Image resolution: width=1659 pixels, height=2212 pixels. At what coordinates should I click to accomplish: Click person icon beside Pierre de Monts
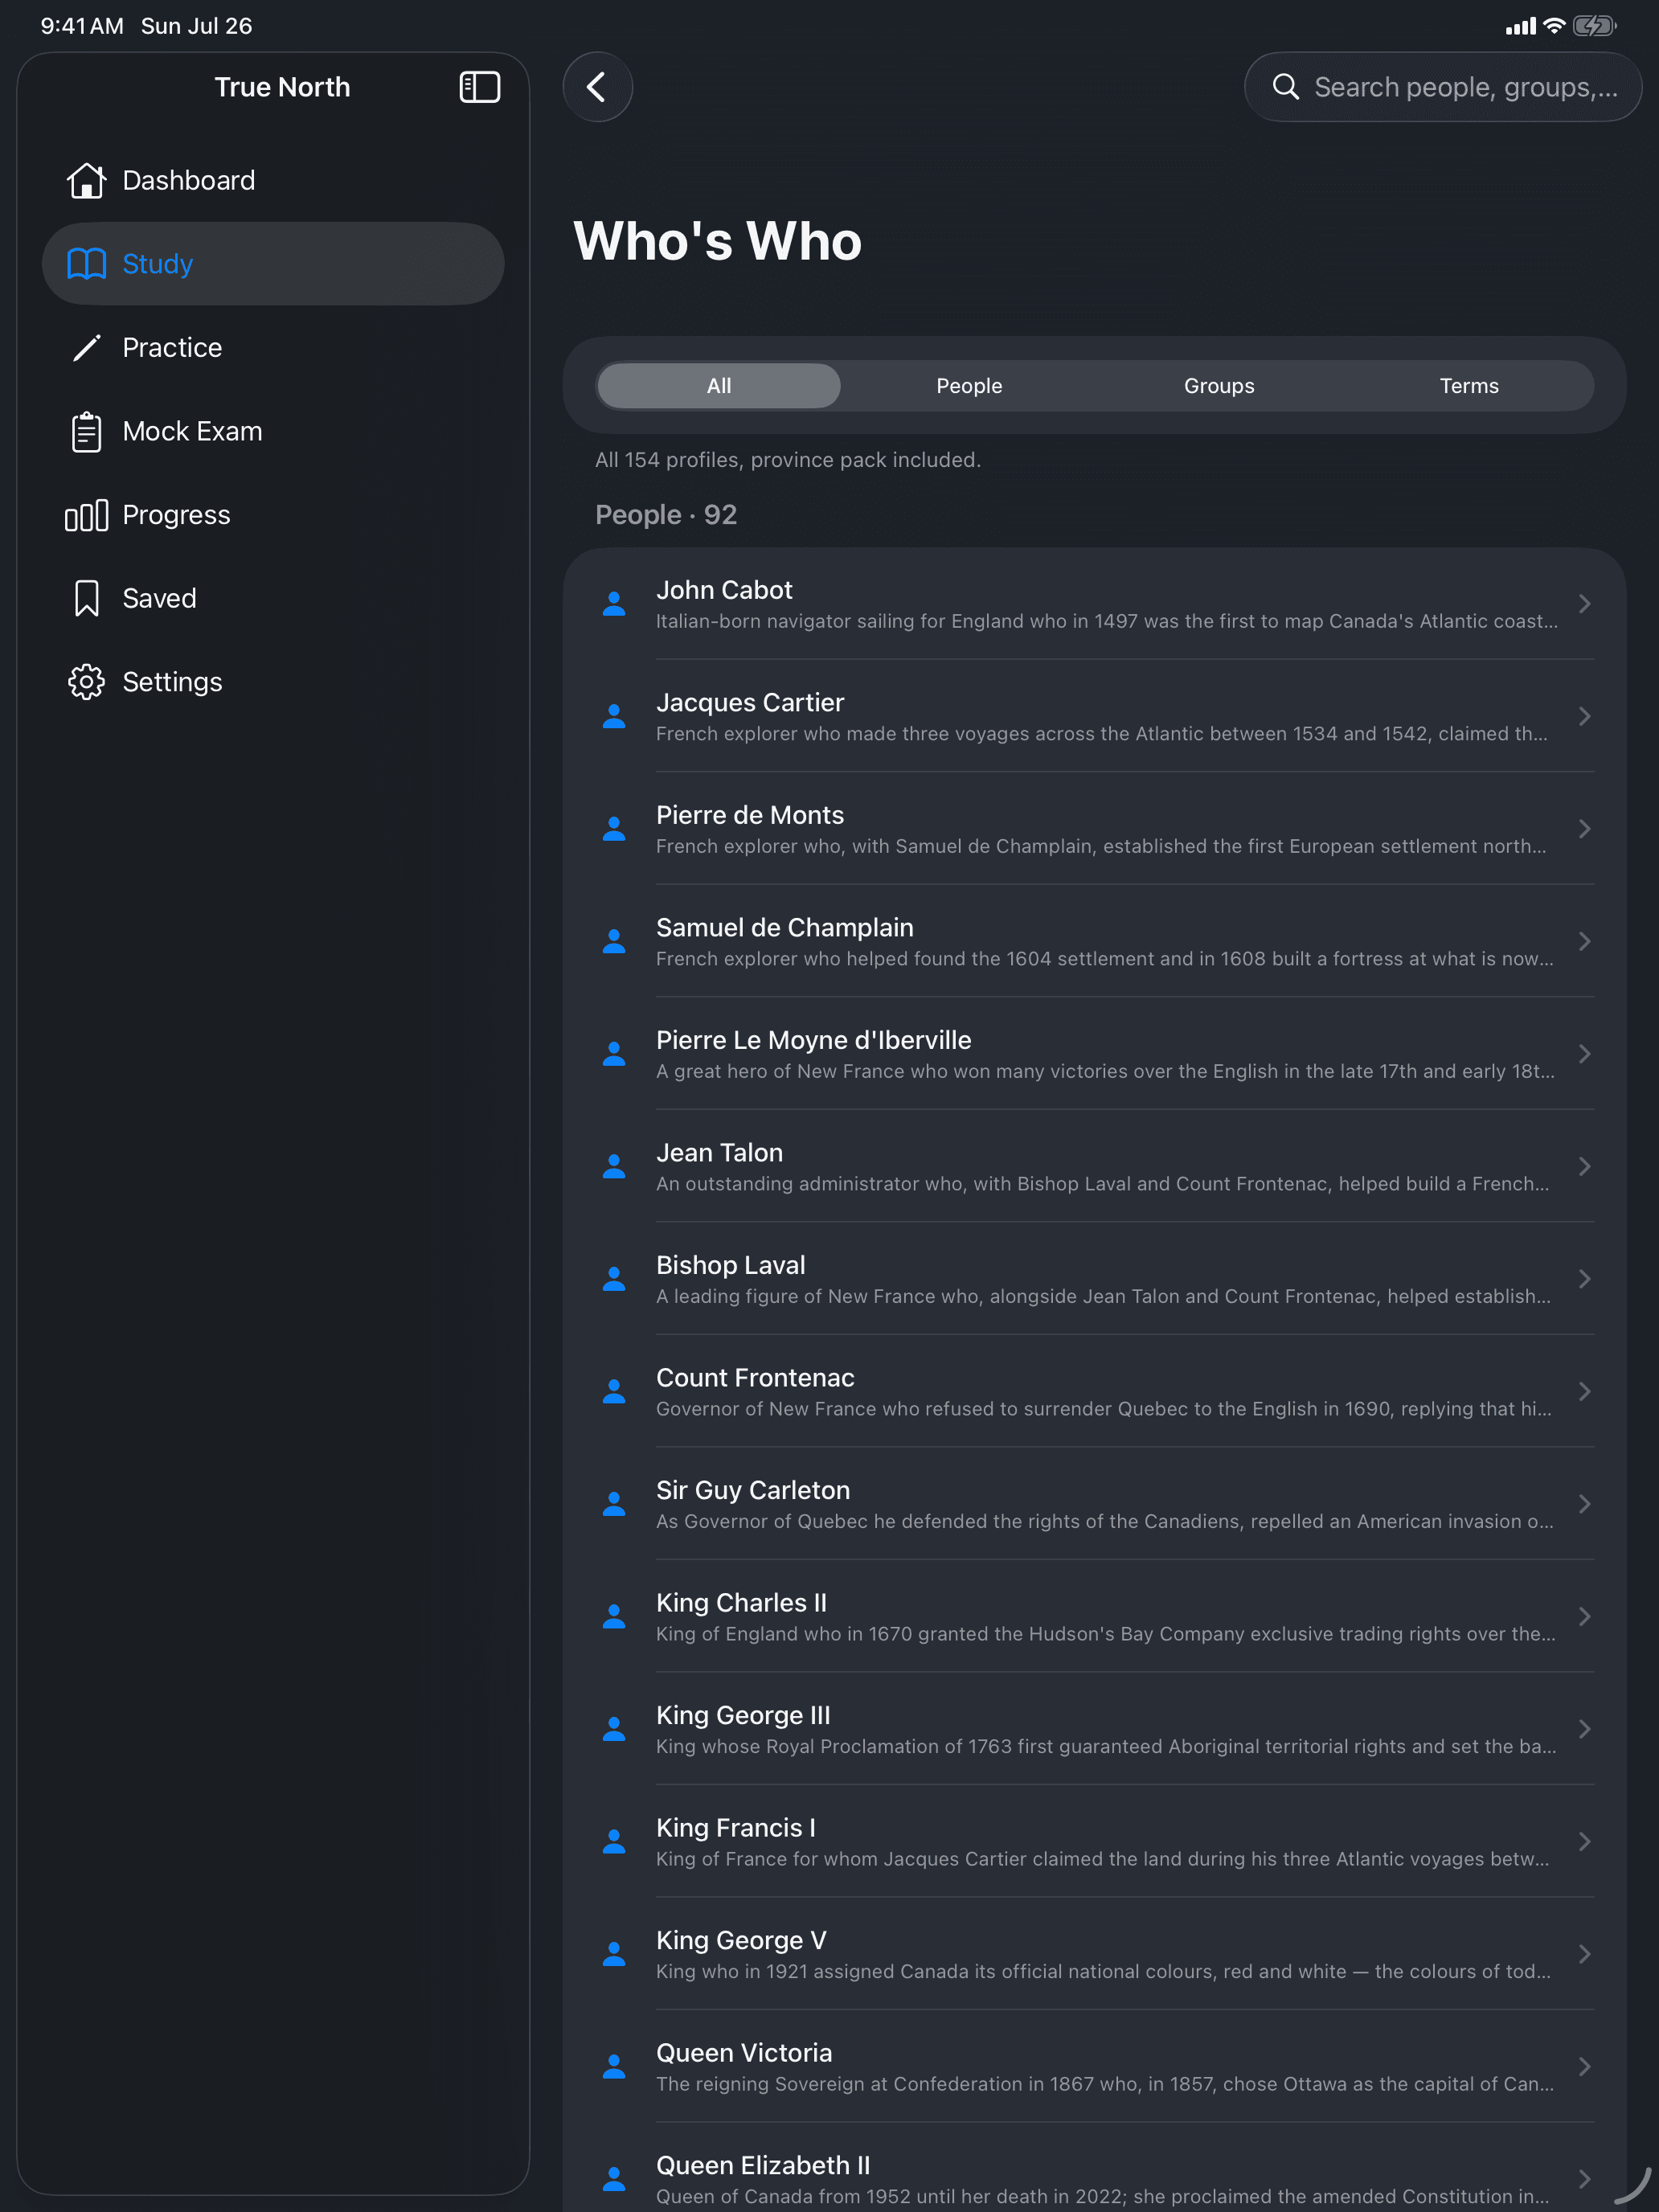point(614,829)
